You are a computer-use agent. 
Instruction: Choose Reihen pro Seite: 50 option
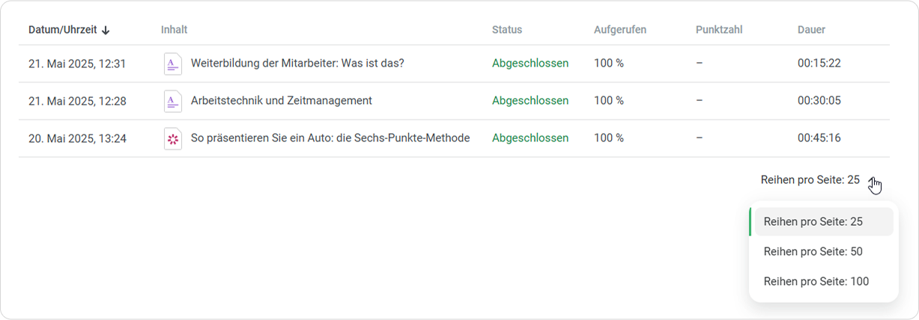(x=813, y=252)
